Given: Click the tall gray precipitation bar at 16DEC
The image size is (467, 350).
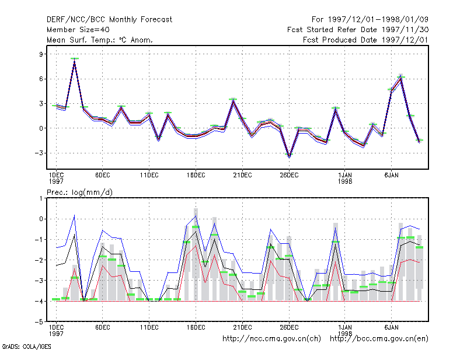Looking at the screenshot, I should [196, 254].
